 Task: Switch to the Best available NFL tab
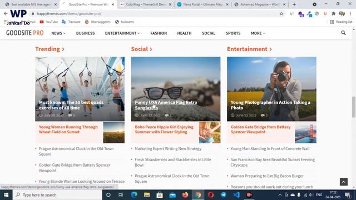[x=31, y=4]
